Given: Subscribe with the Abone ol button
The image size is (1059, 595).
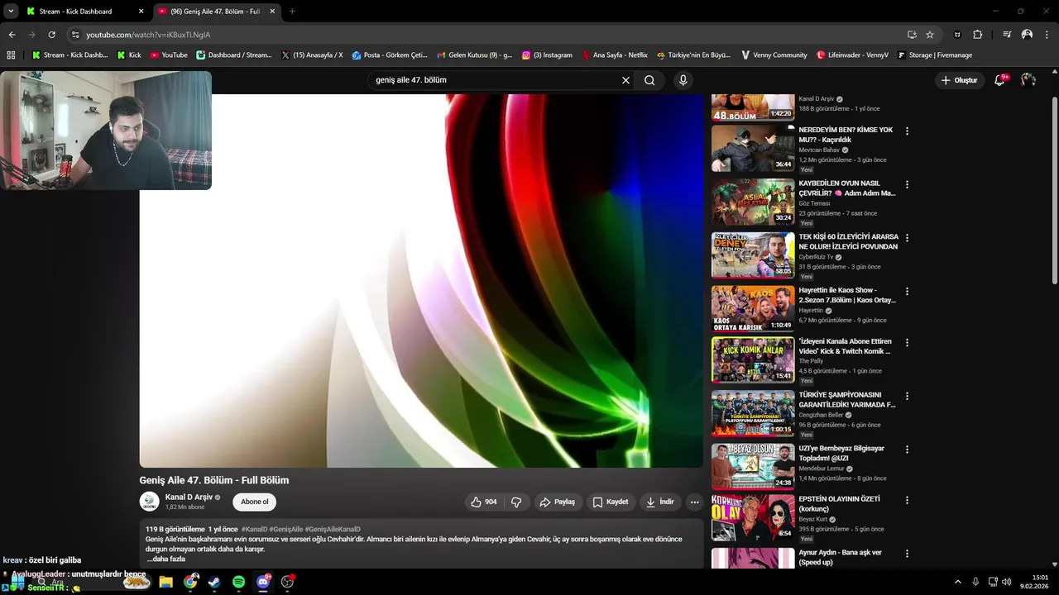Looking at the screenshot, I should (x=254, y=502).
